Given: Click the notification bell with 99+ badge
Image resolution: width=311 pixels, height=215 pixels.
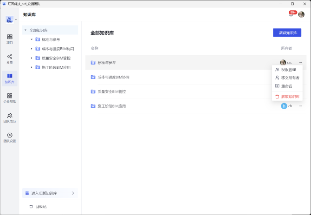Looking at the screenshot, I should click(291, 14).
